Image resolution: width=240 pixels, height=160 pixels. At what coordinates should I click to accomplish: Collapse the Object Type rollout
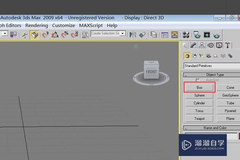coord(212,75)
